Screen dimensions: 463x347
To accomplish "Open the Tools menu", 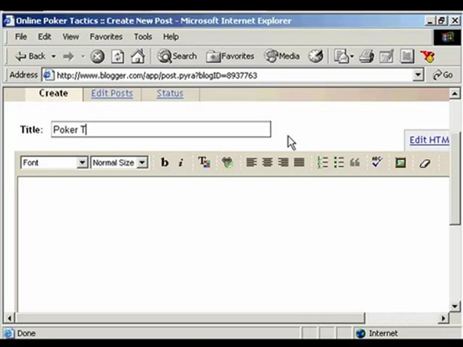I will click(x=143, y=37).
